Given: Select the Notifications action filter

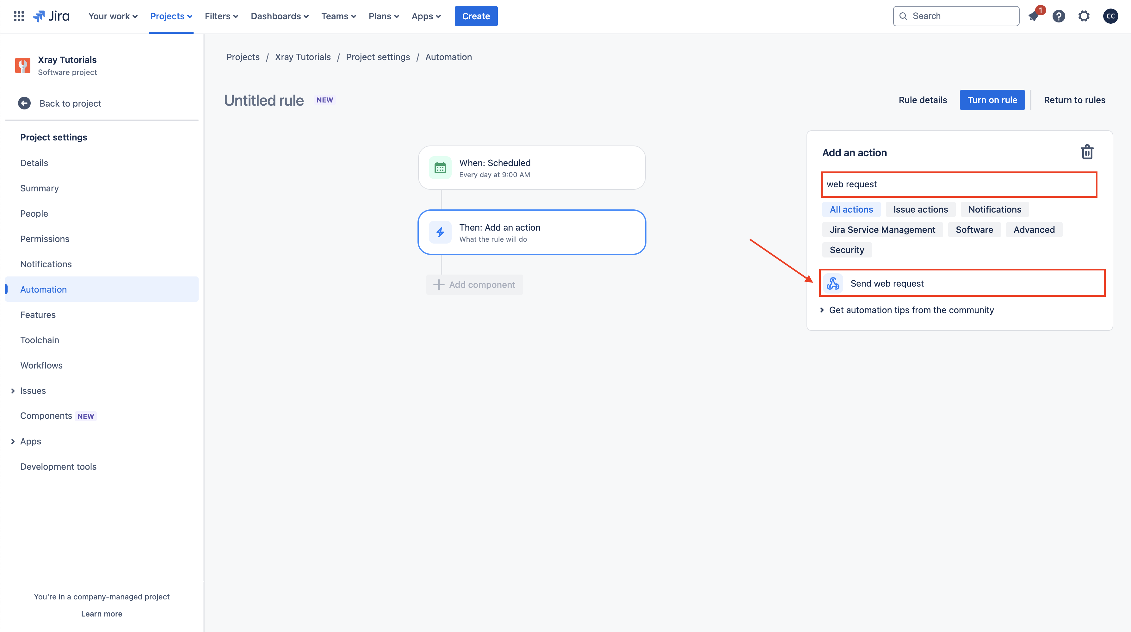Looking at the screenshot, I should coord(994,209).
